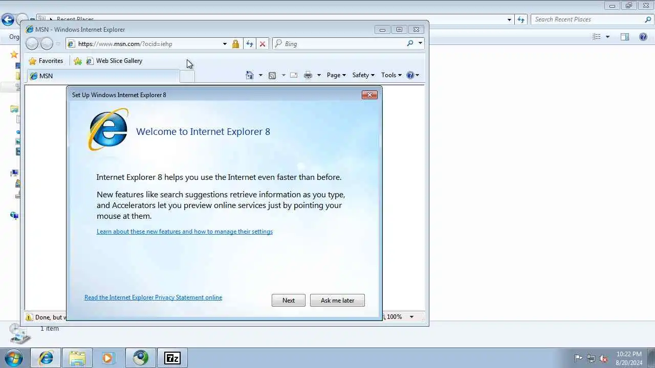Open Web Slice Gallery

point(114,61)
